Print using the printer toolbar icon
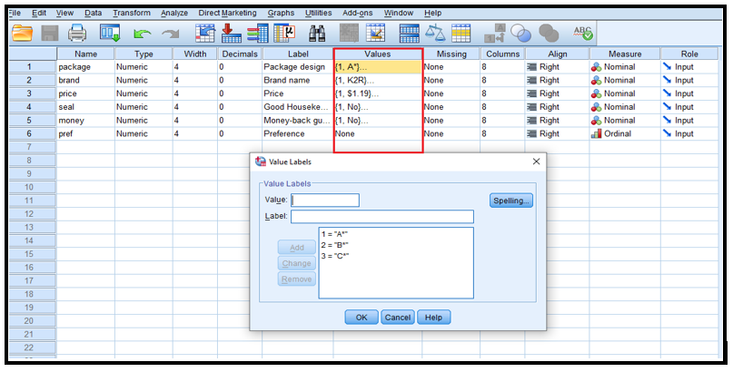The height and width of the screenshot is (372, 733). coord(77,34)
